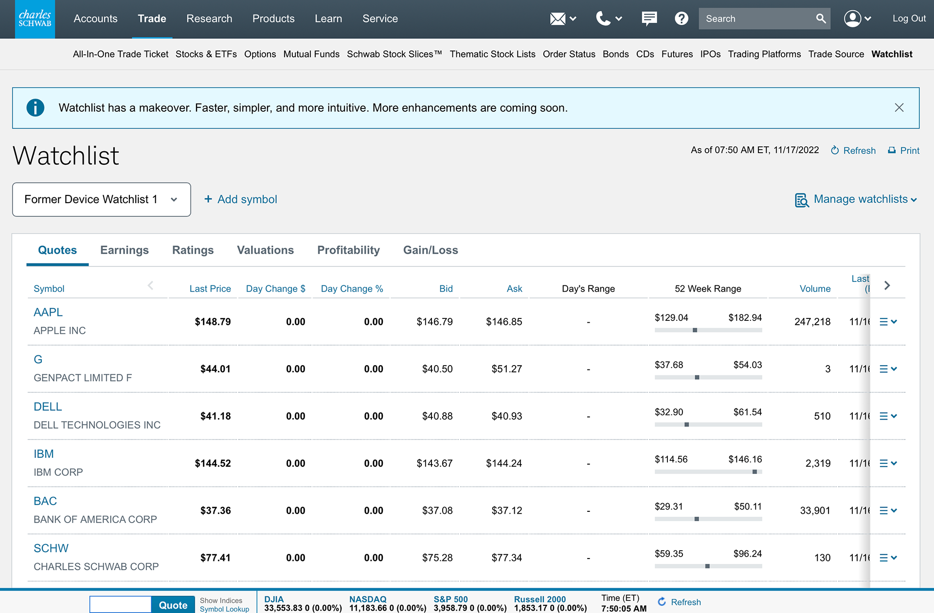Image resolution: width=934 pixels, height=613 pixels.
Task: Sort by the Last Price column
Action: tap(210, 289)
